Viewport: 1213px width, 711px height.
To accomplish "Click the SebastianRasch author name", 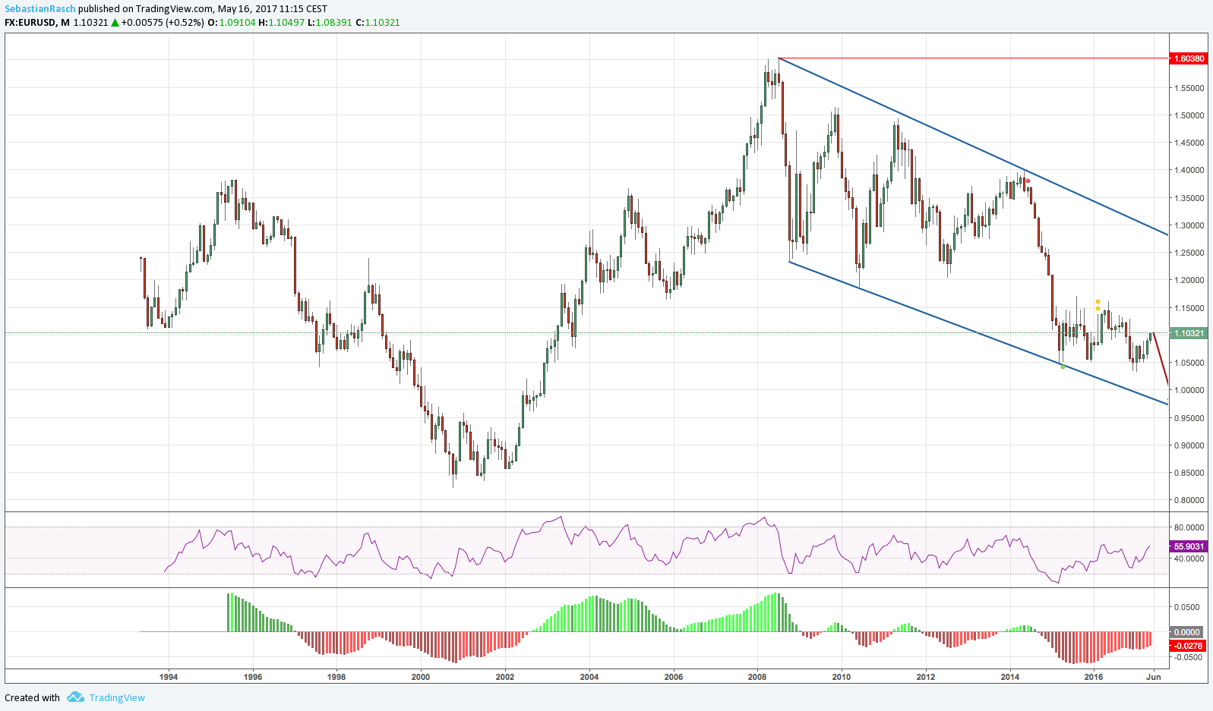I will [x=40, y=9].
